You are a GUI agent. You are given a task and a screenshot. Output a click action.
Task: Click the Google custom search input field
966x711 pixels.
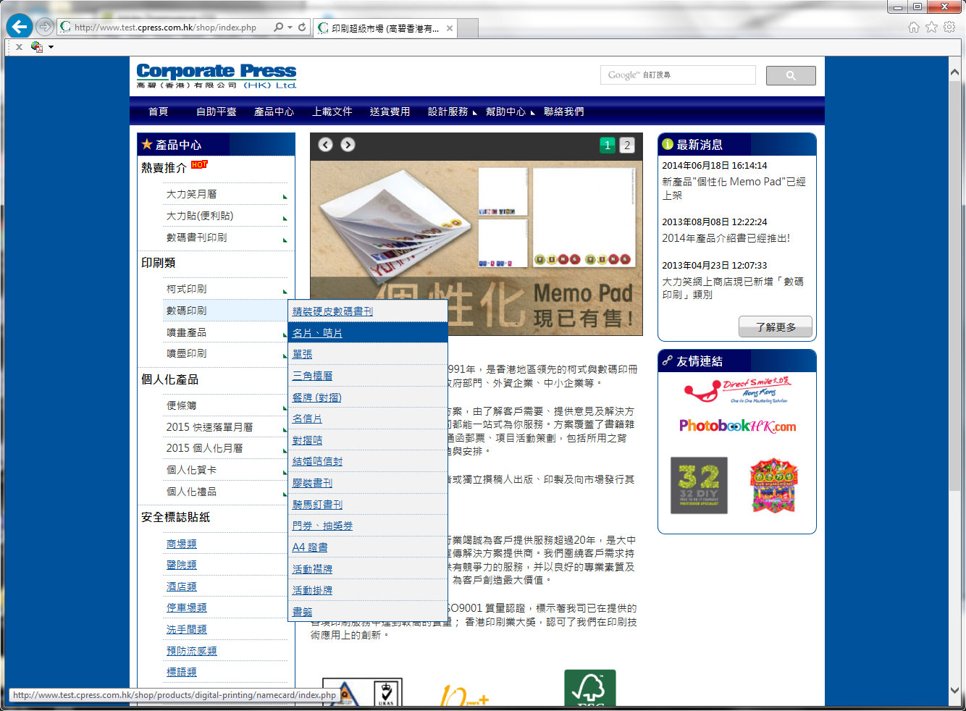(677, 75)
